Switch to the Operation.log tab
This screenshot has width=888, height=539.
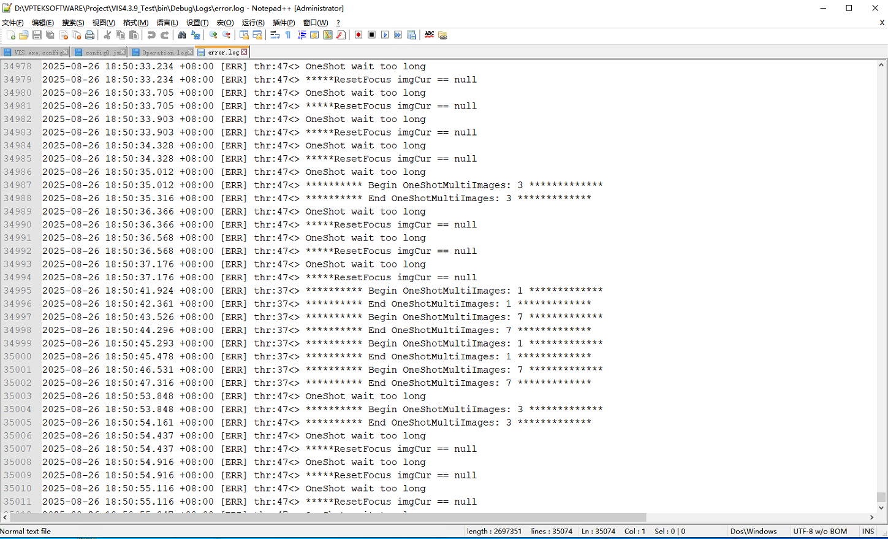coord(163,53)
